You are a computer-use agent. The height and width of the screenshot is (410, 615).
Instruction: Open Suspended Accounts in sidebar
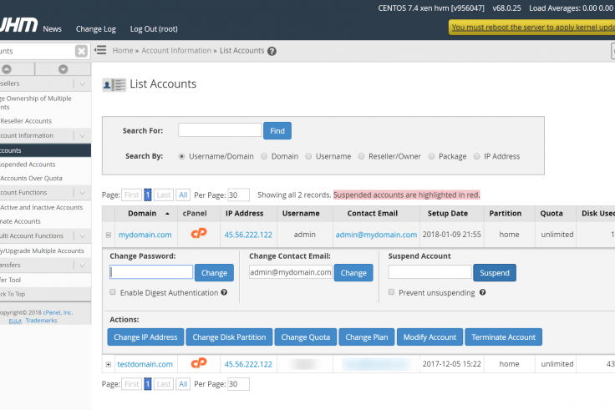pyautogui.click(x=28, y=165)
